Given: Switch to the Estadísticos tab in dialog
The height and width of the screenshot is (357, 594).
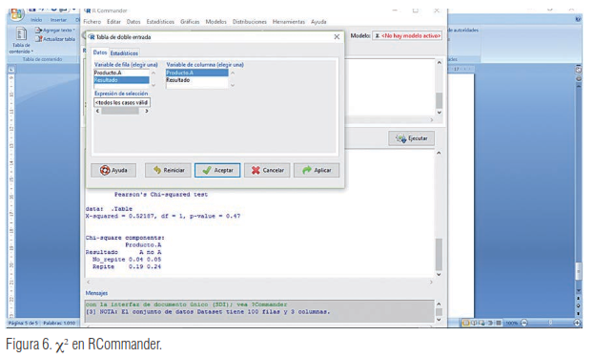Looking at the screenshot, I should click(124, 53).
